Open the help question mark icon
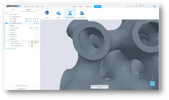The width and height of the screenshot is (169, 100). pyautogui.click(x=143, y=6)
